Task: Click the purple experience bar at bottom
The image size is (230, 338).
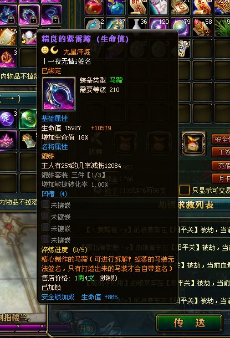Action: [23, 327]
